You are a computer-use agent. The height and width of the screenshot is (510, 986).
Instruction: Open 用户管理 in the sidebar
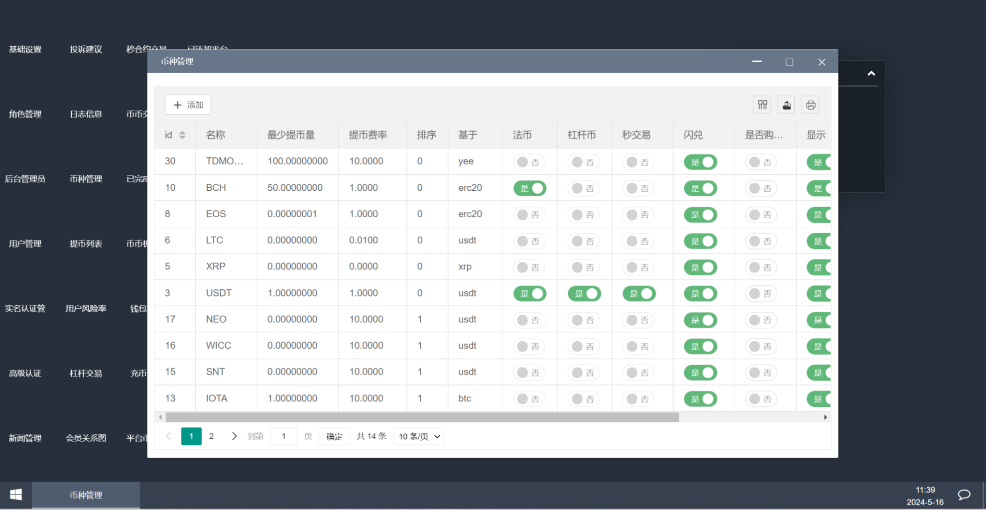25,244
